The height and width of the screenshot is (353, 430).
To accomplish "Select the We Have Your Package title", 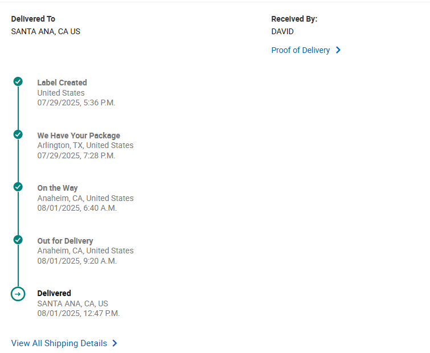I will pos(79,136).
